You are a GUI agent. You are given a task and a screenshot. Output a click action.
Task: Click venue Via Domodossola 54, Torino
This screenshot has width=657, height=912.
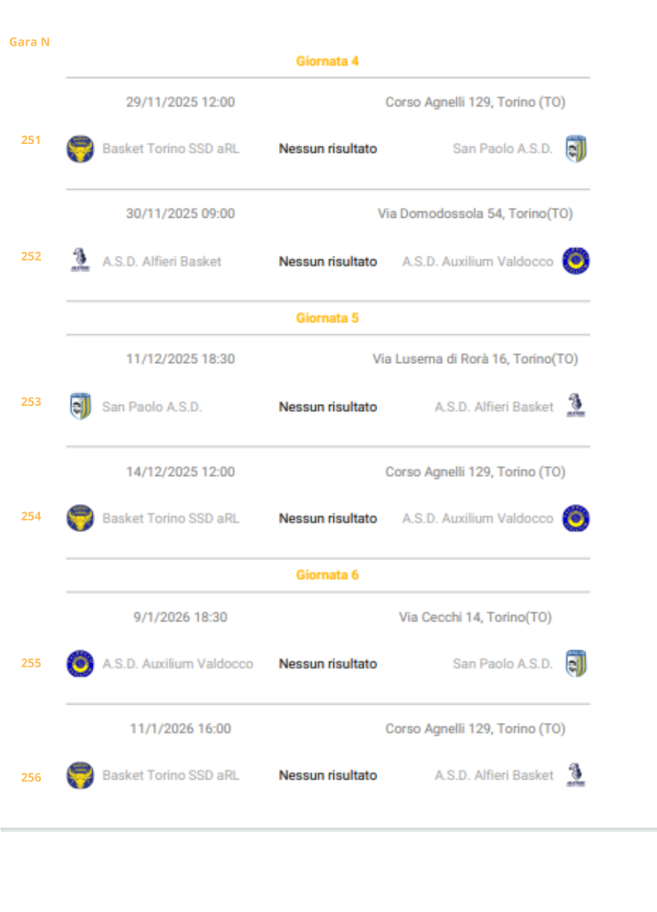coord(475,213)
